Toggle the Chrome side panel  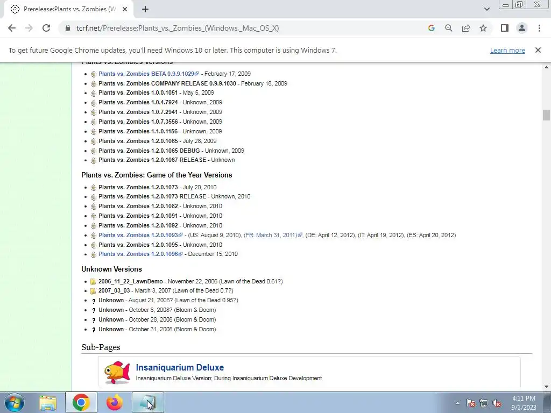(x=505, y=28)
